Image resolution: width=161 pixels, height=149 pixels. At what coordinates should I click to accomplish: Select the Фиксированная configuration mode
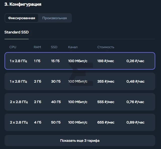coord(22,18)
